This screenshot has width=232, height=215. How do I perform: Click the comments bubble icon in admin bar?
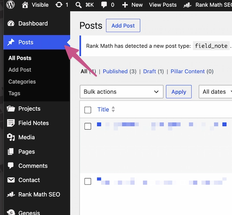104,5
